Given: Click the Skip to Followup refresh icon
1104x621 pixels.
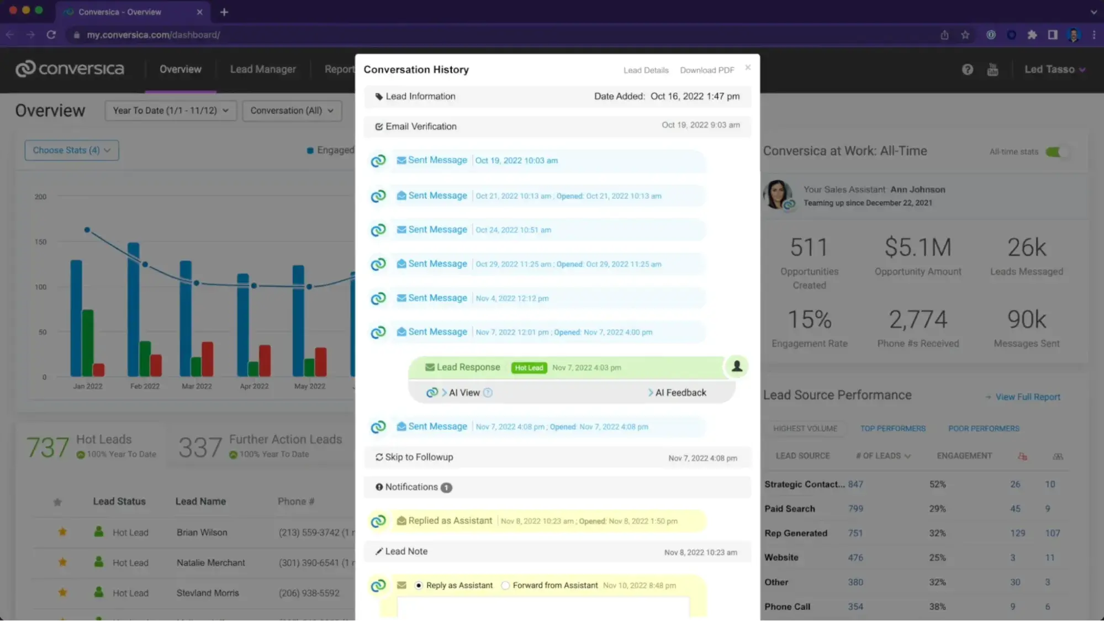Looking at the screenshot, I should 378,456.
